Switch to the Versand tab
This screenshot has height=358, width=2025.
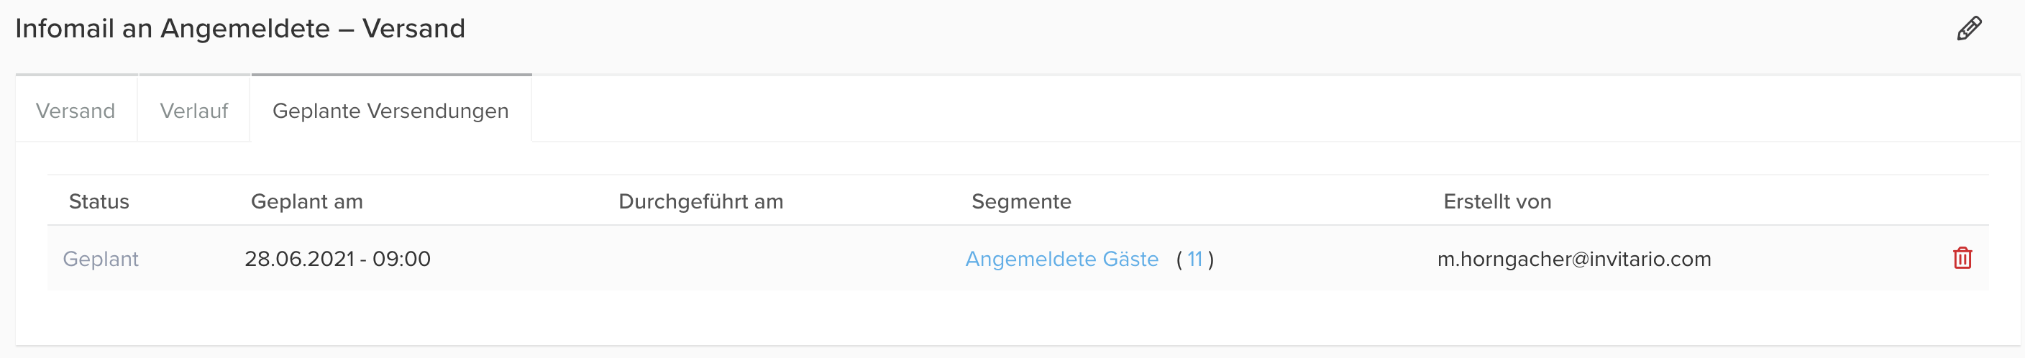click(76, 111)
